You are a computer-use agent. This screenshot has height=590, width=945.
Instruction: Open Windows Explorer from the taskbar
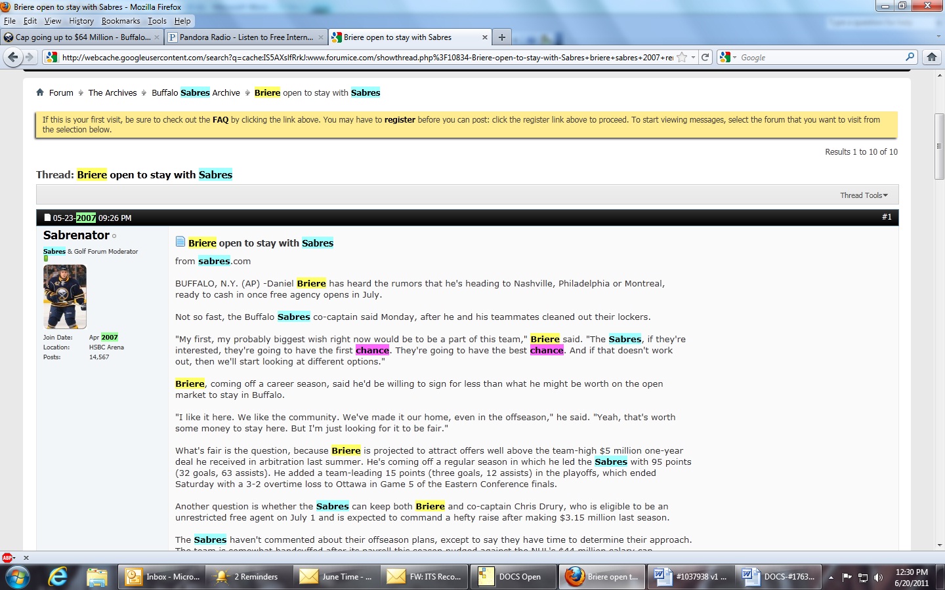[97, 577]
